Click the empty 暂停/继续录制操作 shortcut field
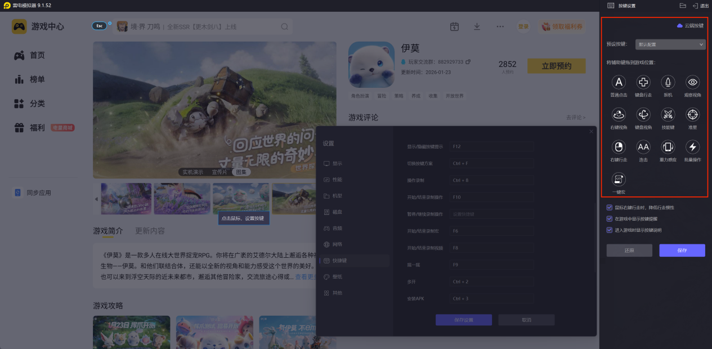 [x=491, y=214]
